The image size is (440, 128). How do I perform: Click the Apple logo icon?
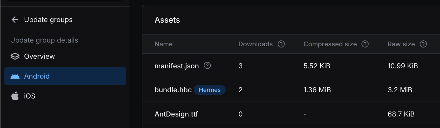pyautogui.click(x=15, y=96)
